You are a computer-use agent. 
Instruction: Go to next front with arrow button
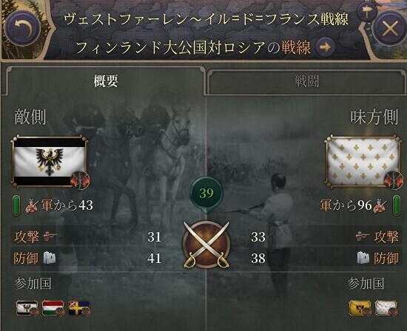pos(326,47)
